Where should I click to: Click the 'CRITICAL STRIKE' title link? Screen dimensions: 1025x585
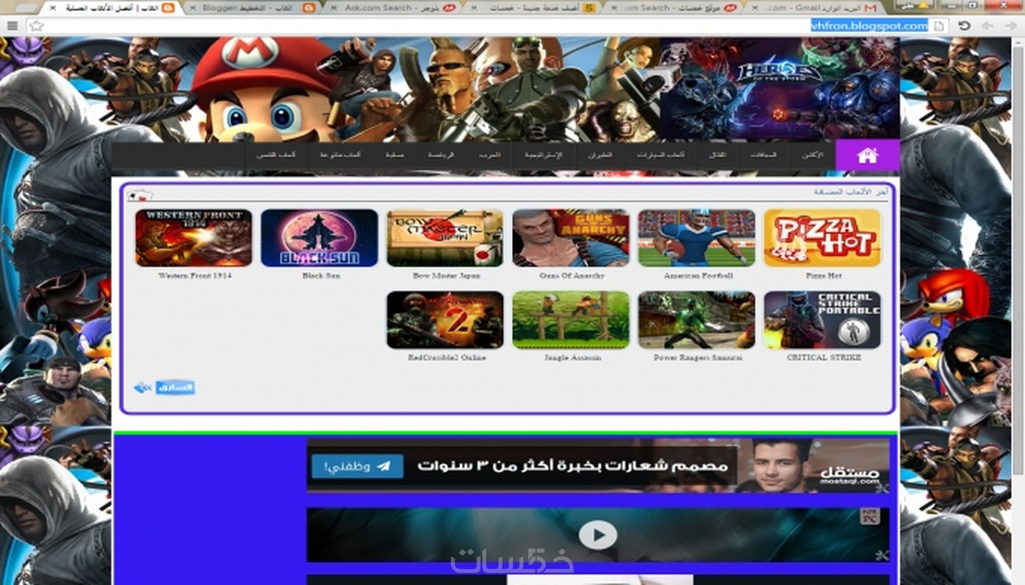[x=824, y=358]
